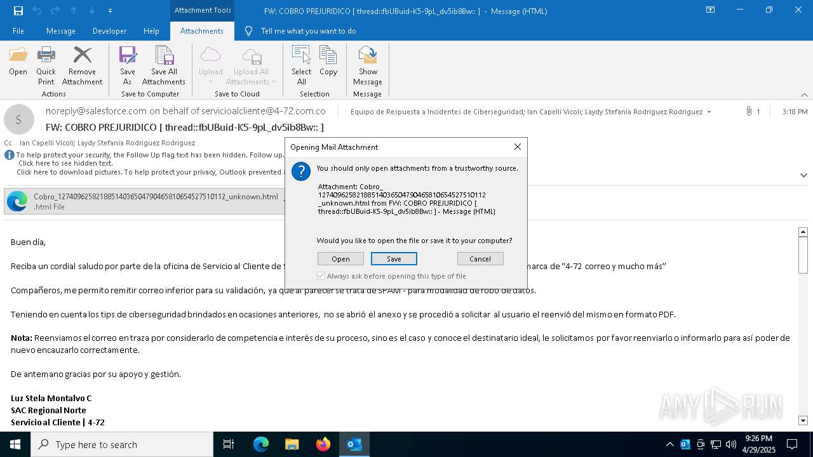Click the sender avatar circle S

tap(18, 120)
